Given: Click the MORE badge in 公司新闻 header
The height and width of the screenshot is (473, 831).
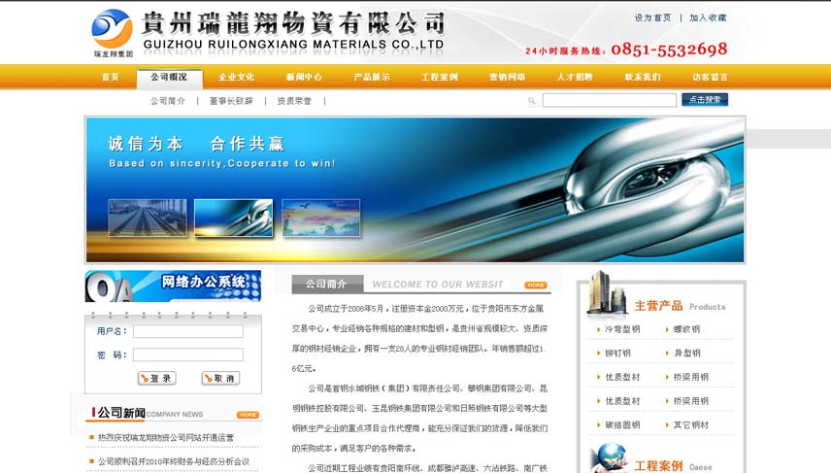Looking at the screenshot, I should (x=248, y=415).
